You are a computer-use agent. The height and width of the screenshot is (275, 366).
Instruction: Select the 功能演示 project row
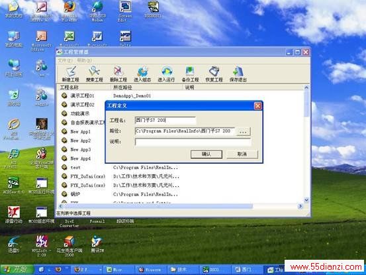80,113
